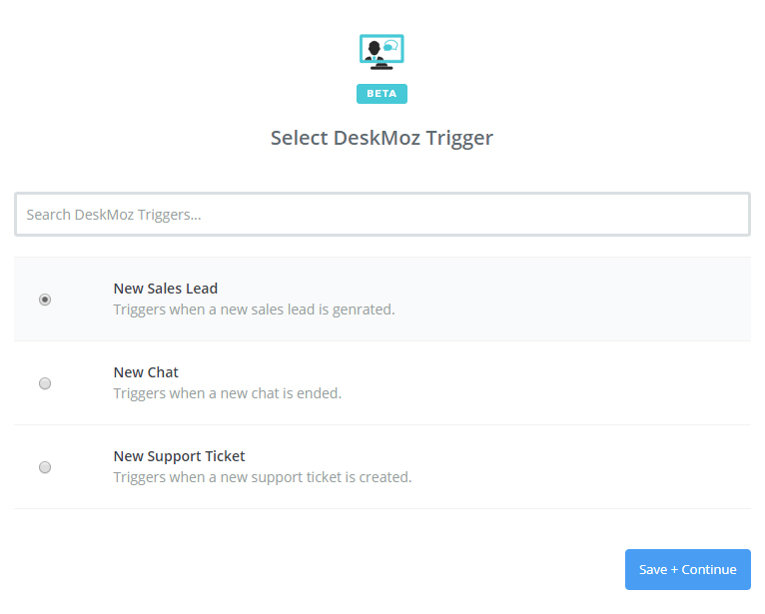The height and width of the screenshot is (614, 765).
Task: Select the New Support Ticket radio button
Action: click(x=45, y=467)
